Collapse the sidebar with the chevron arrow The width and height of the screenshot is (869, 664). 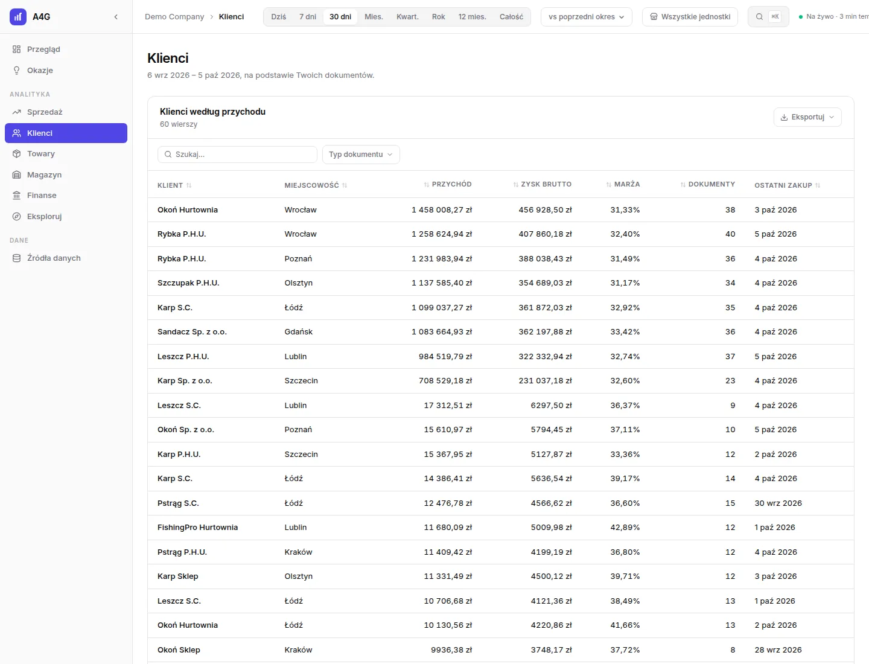[116, 17]
